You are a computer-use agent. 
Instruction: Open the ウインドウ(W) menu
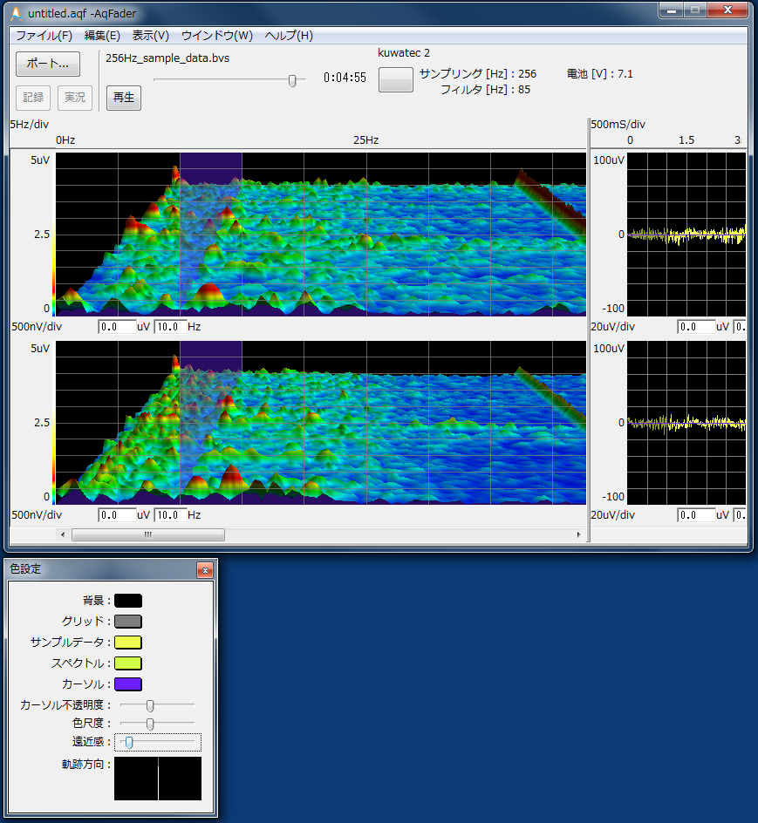(216, 36)
